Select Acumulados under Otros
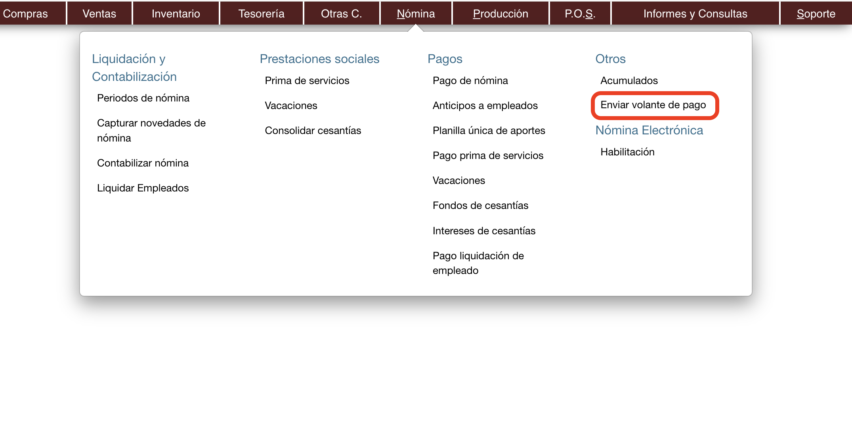852x440 pixels. [x=629, y=80]
